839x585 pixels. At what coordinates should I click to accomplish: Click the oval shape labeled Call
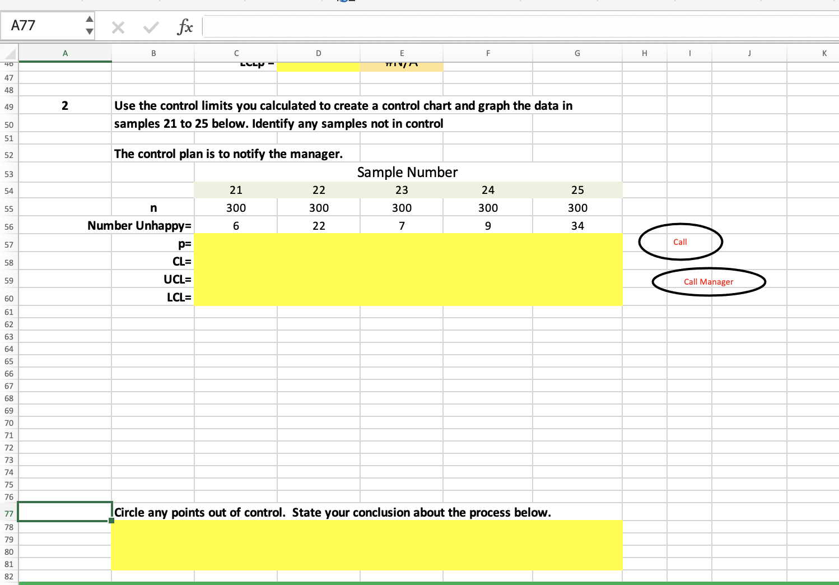680,242
